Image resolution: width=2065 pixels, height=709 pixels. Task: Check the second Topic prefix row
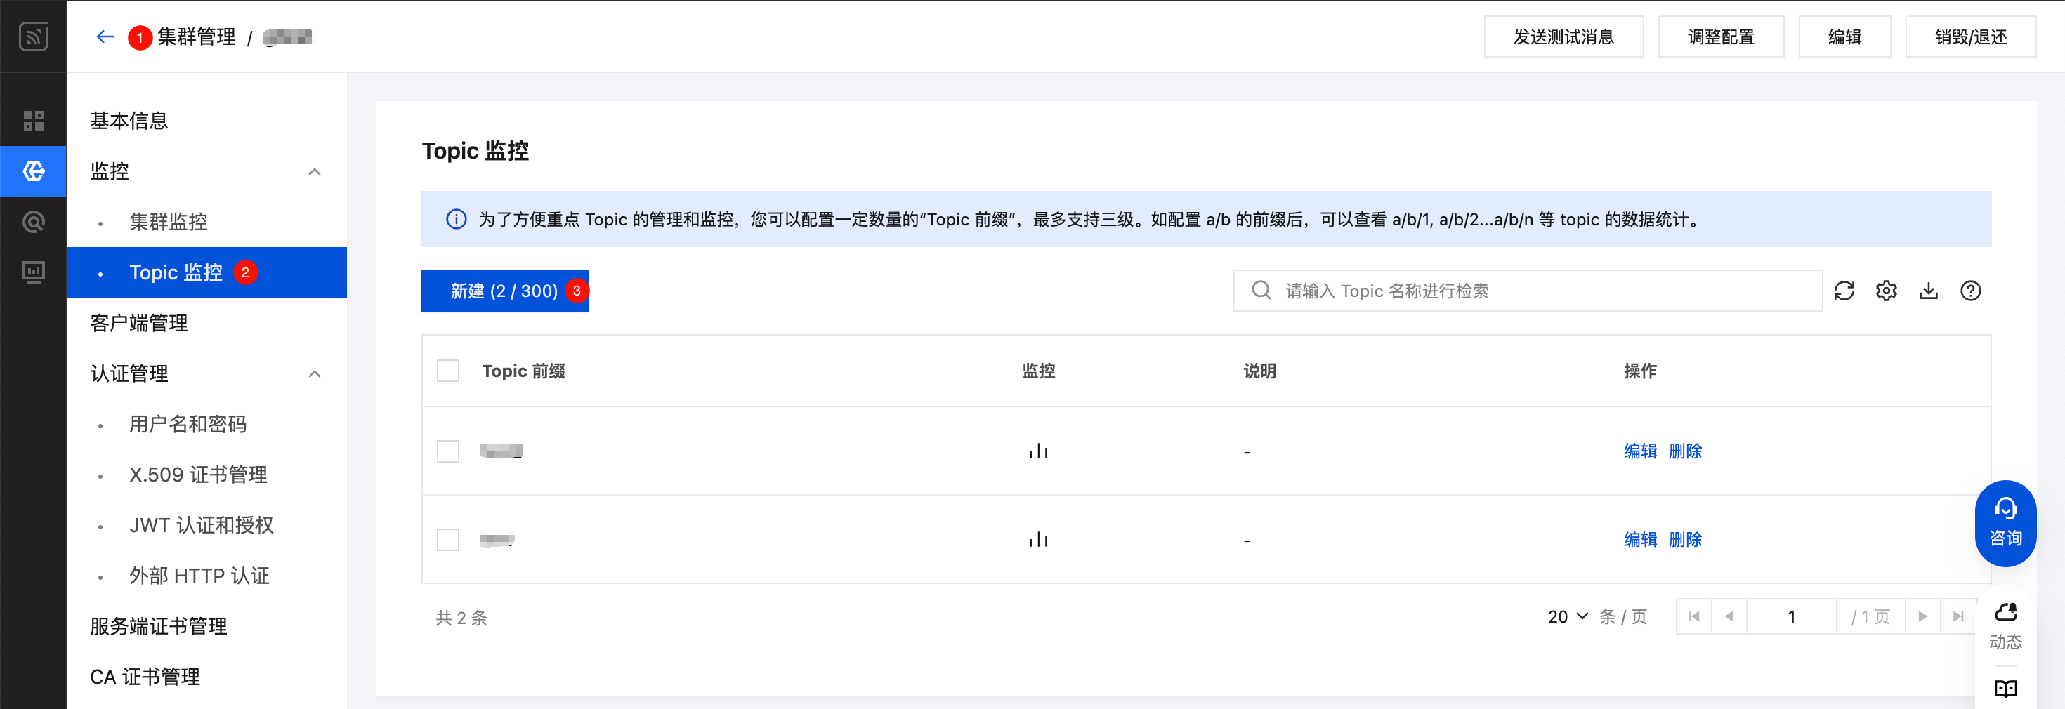tap(448, 539)
